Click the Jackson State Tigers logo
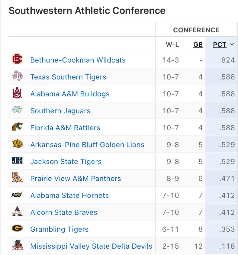Viewport: 238px width, 255px height. coord(17,161)
